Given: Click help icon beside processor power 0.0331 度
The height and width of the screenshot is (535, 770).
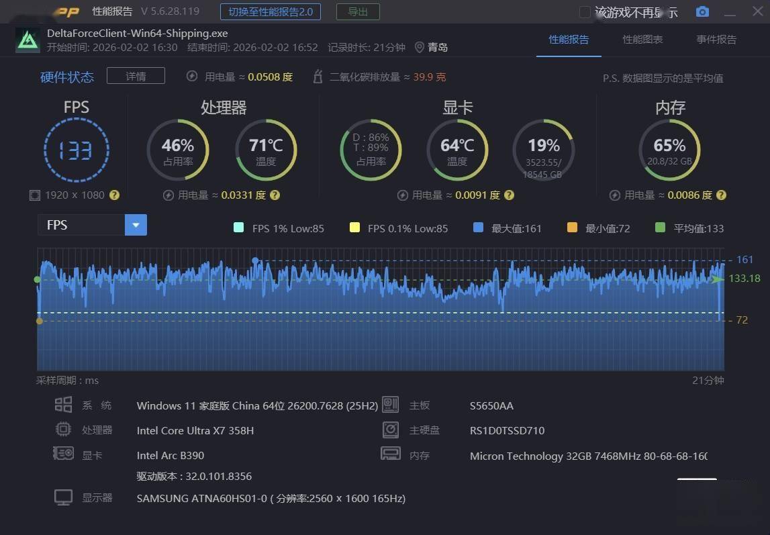Looking at the screenshot, I should point(275,195).
